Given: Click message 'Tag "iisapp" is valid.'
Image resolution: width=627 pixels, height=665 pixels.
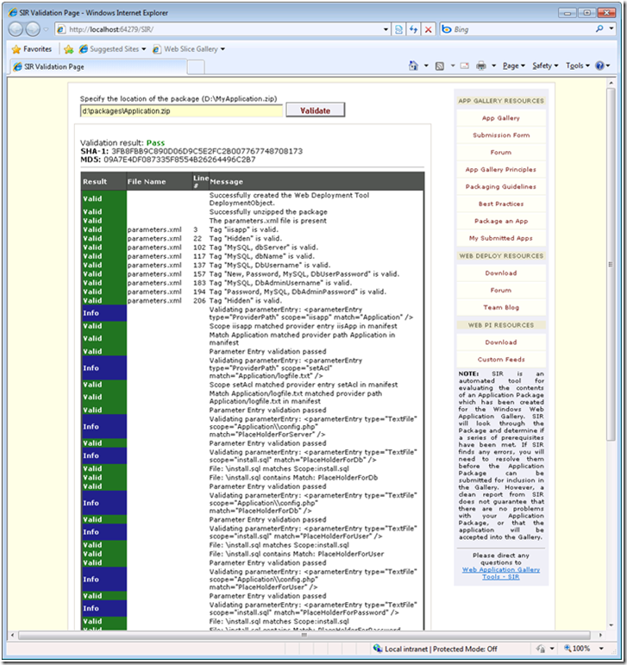Looking at the screenshot, I should click(244, 229).
